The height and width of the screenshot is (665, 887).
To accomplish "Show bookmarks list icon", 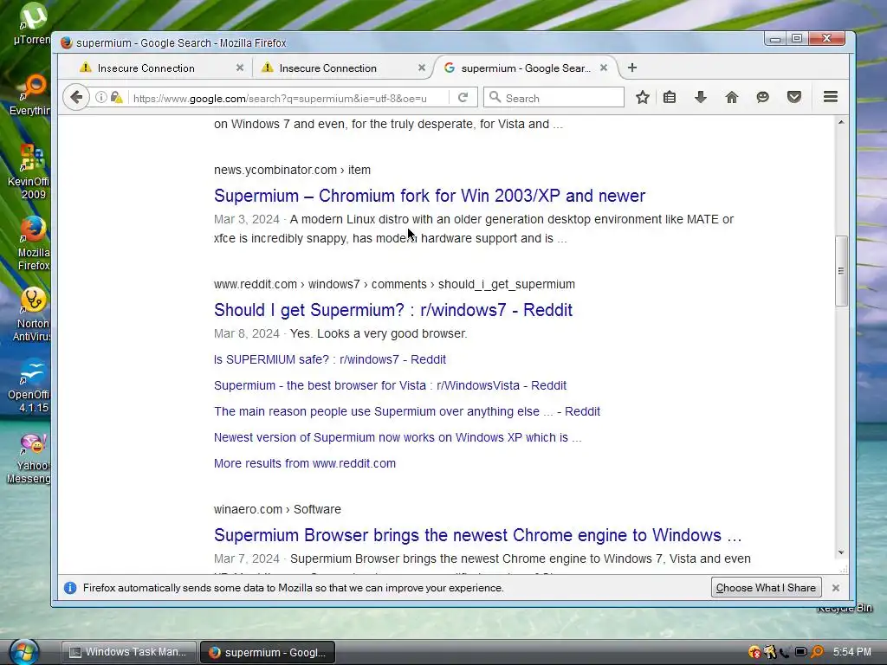I will tap(670, 97).
